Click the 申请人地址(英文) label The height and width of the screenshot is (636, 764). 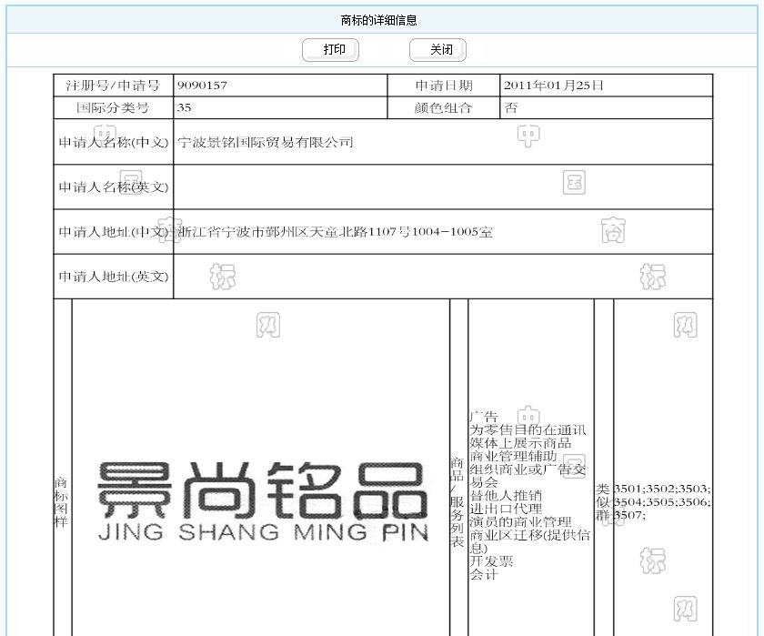pyautogui.click(x=113, y=277)
